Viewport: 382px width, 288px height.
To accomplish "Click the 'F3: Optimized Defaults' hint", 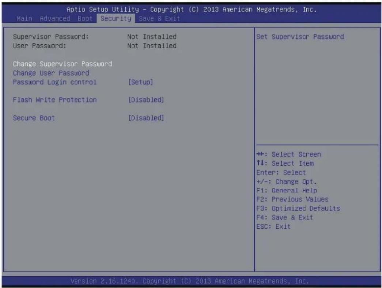I will 298,209.
